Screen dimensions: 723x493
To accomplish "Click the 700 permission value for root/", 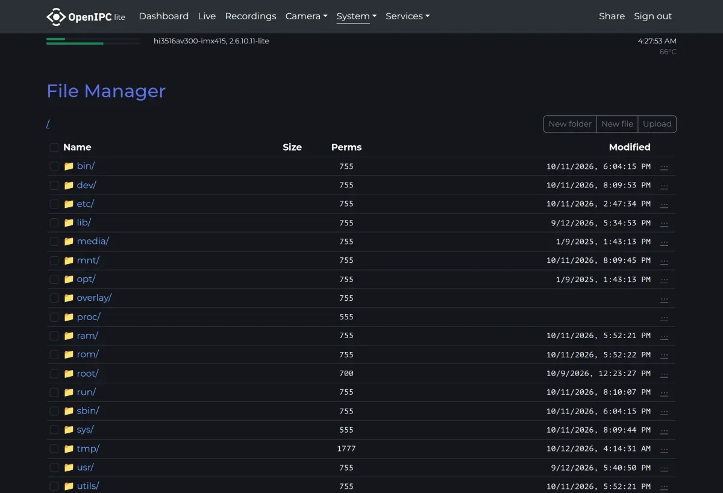I will click(346, 374).
